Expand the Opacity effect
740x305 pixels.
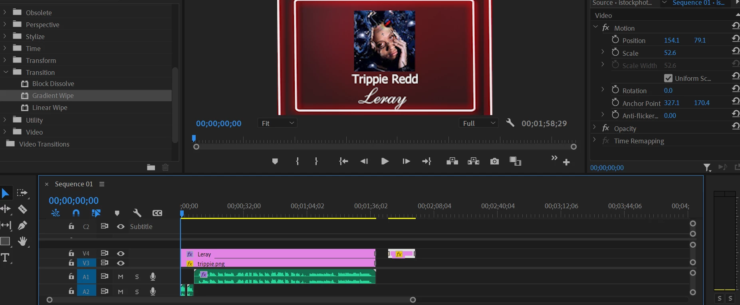pyautogui.click(x=594, y=128)
